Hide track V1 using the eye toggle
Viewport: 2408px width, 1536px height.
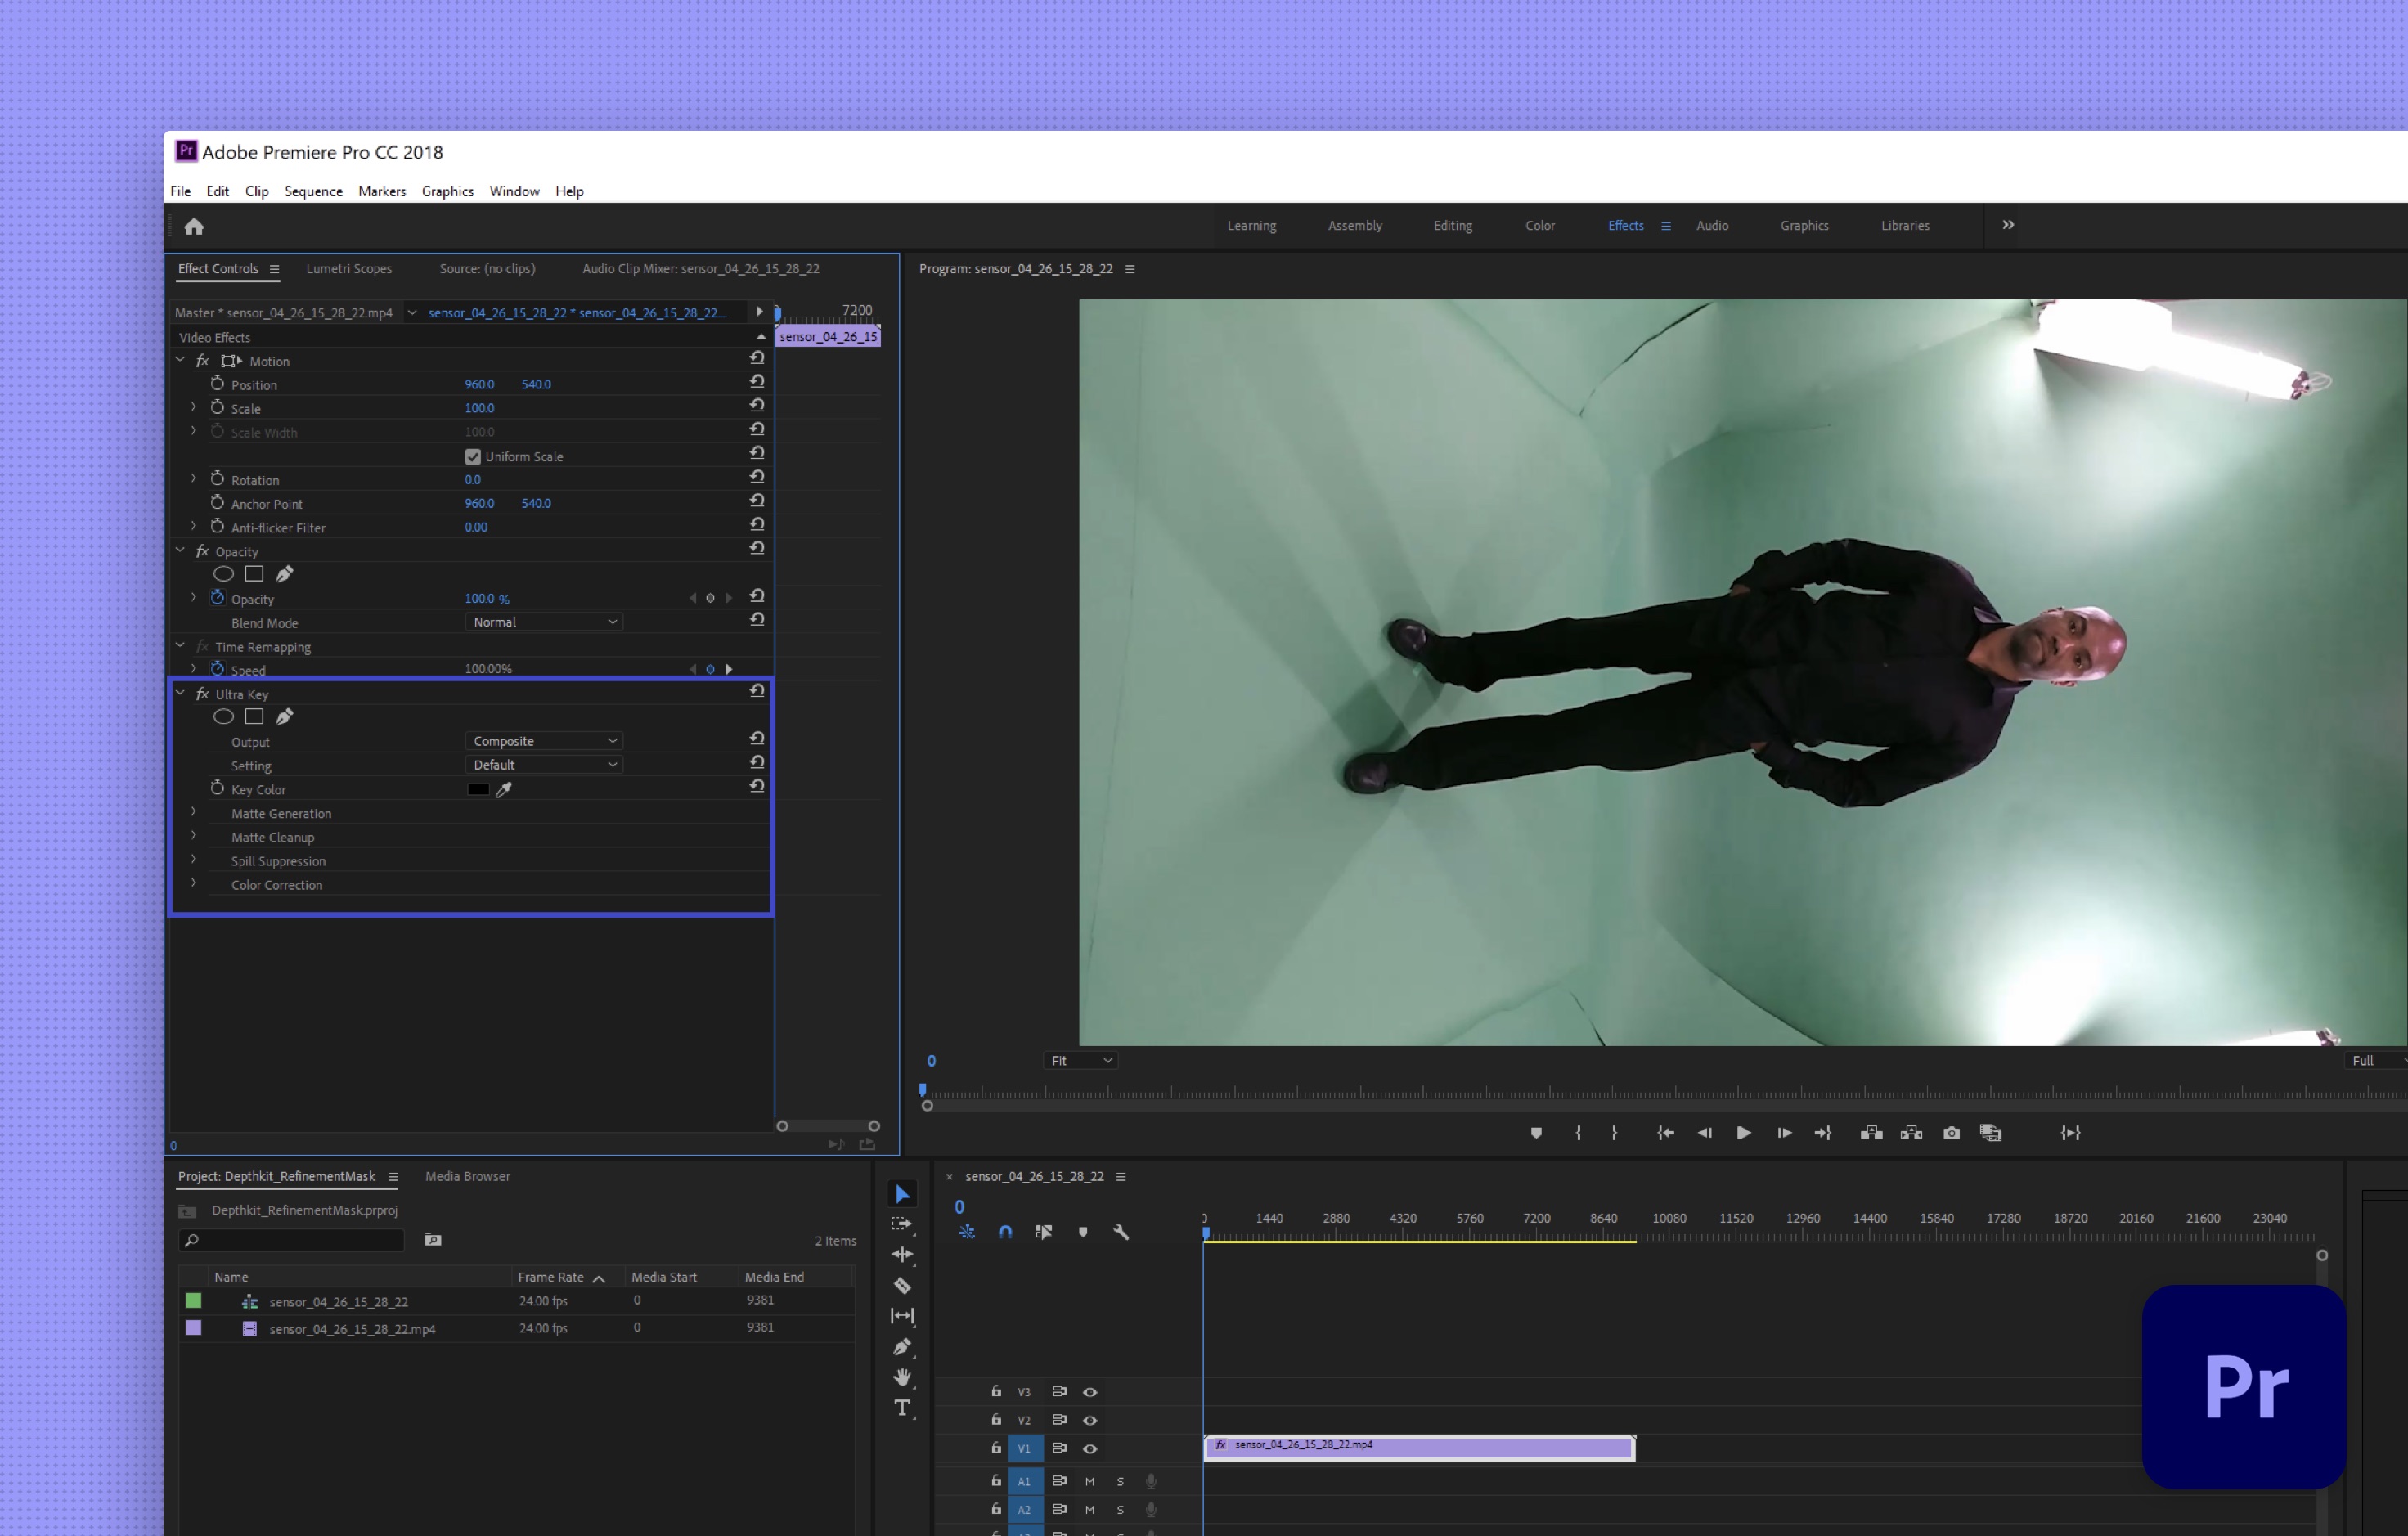click(1090, 1449)
